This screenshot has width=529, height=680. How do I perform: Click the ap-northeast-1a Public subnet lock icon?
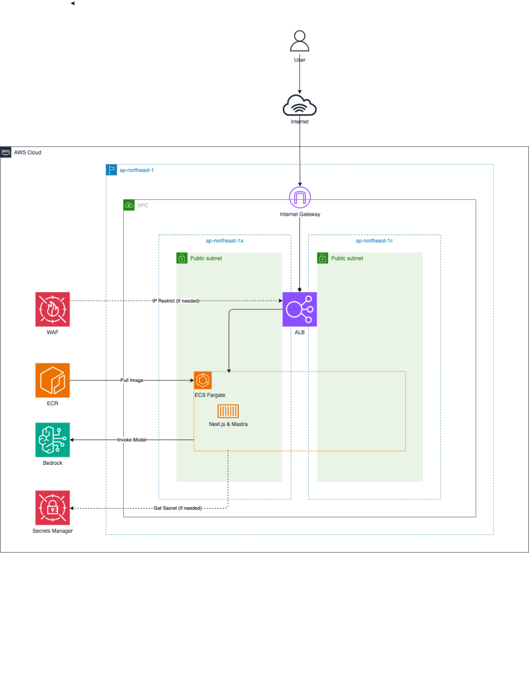pyautogui.click(x=182, y=258)
